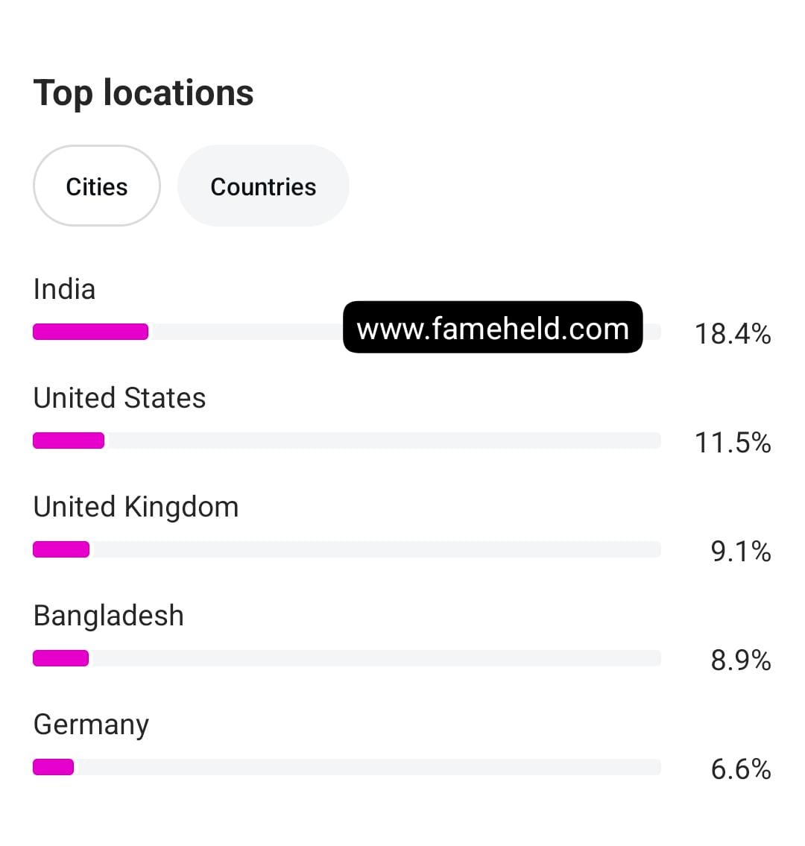Click the 6.6% percentage value
This screenshot has width=805, height=846.
(740, 769)
